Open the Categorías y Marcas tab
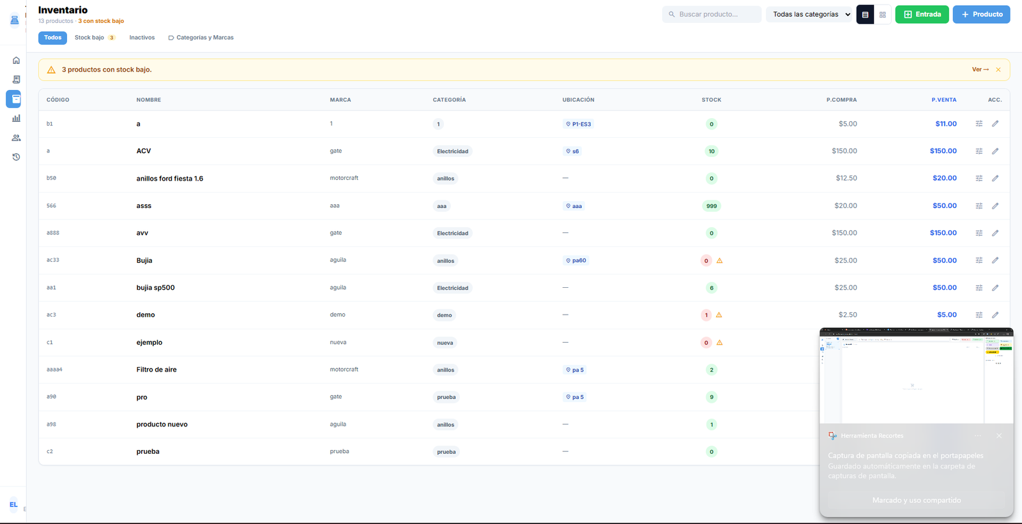 [201, 38]
